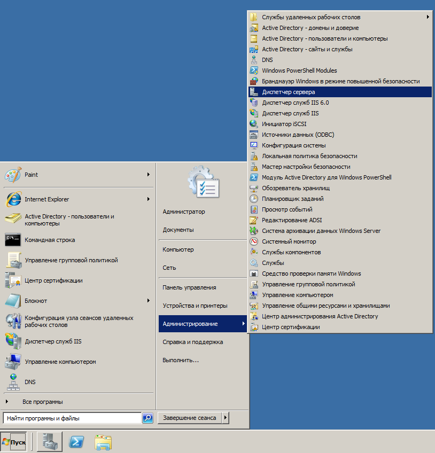
Task: Open Управление общими ресурсами и хранилищами
Action: pyautogui.click(x=340, y=306)
